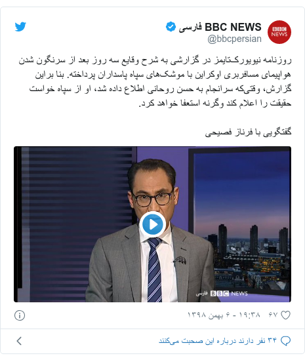Screen dimensions: 305x360
Task: Click the tweet line mentioning حسن روحانی
Action: coord(160,89)
